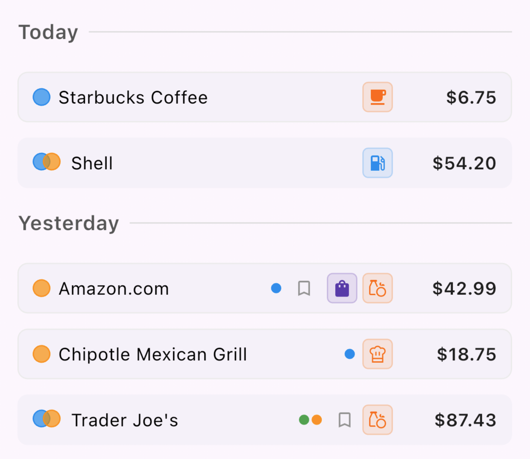Select the fuel pump icon on the Shell transaction
Viewport: 530px width, 459px height.
tap(377, 163)
